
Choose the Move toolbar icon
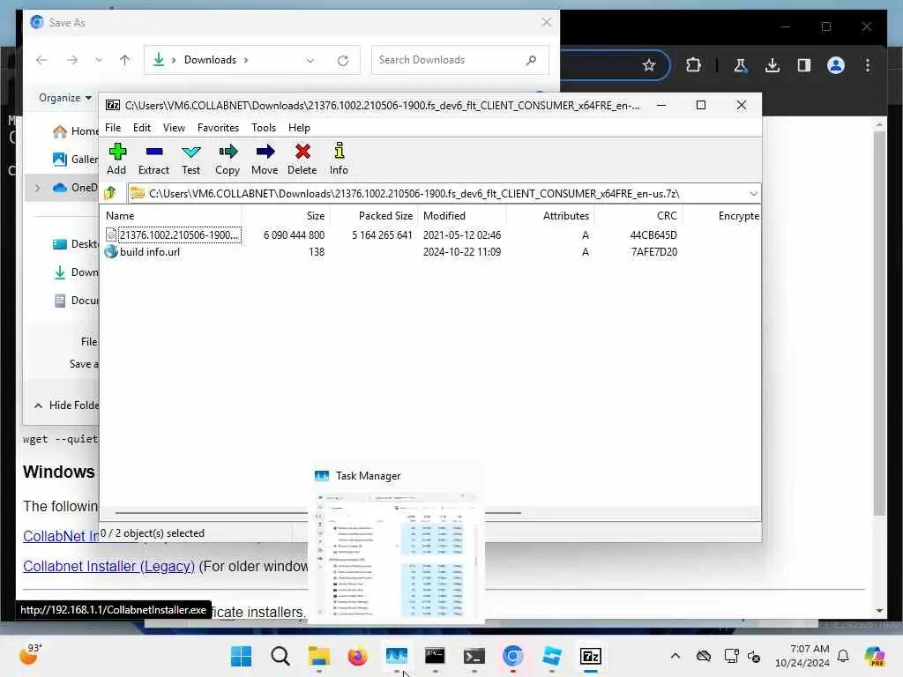tap(265, 159)
